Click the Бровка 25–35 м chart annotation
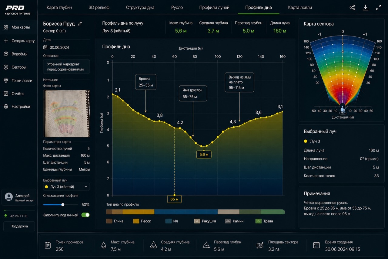The height and width of the screenshot is (259, 388). tap(146, 82)
